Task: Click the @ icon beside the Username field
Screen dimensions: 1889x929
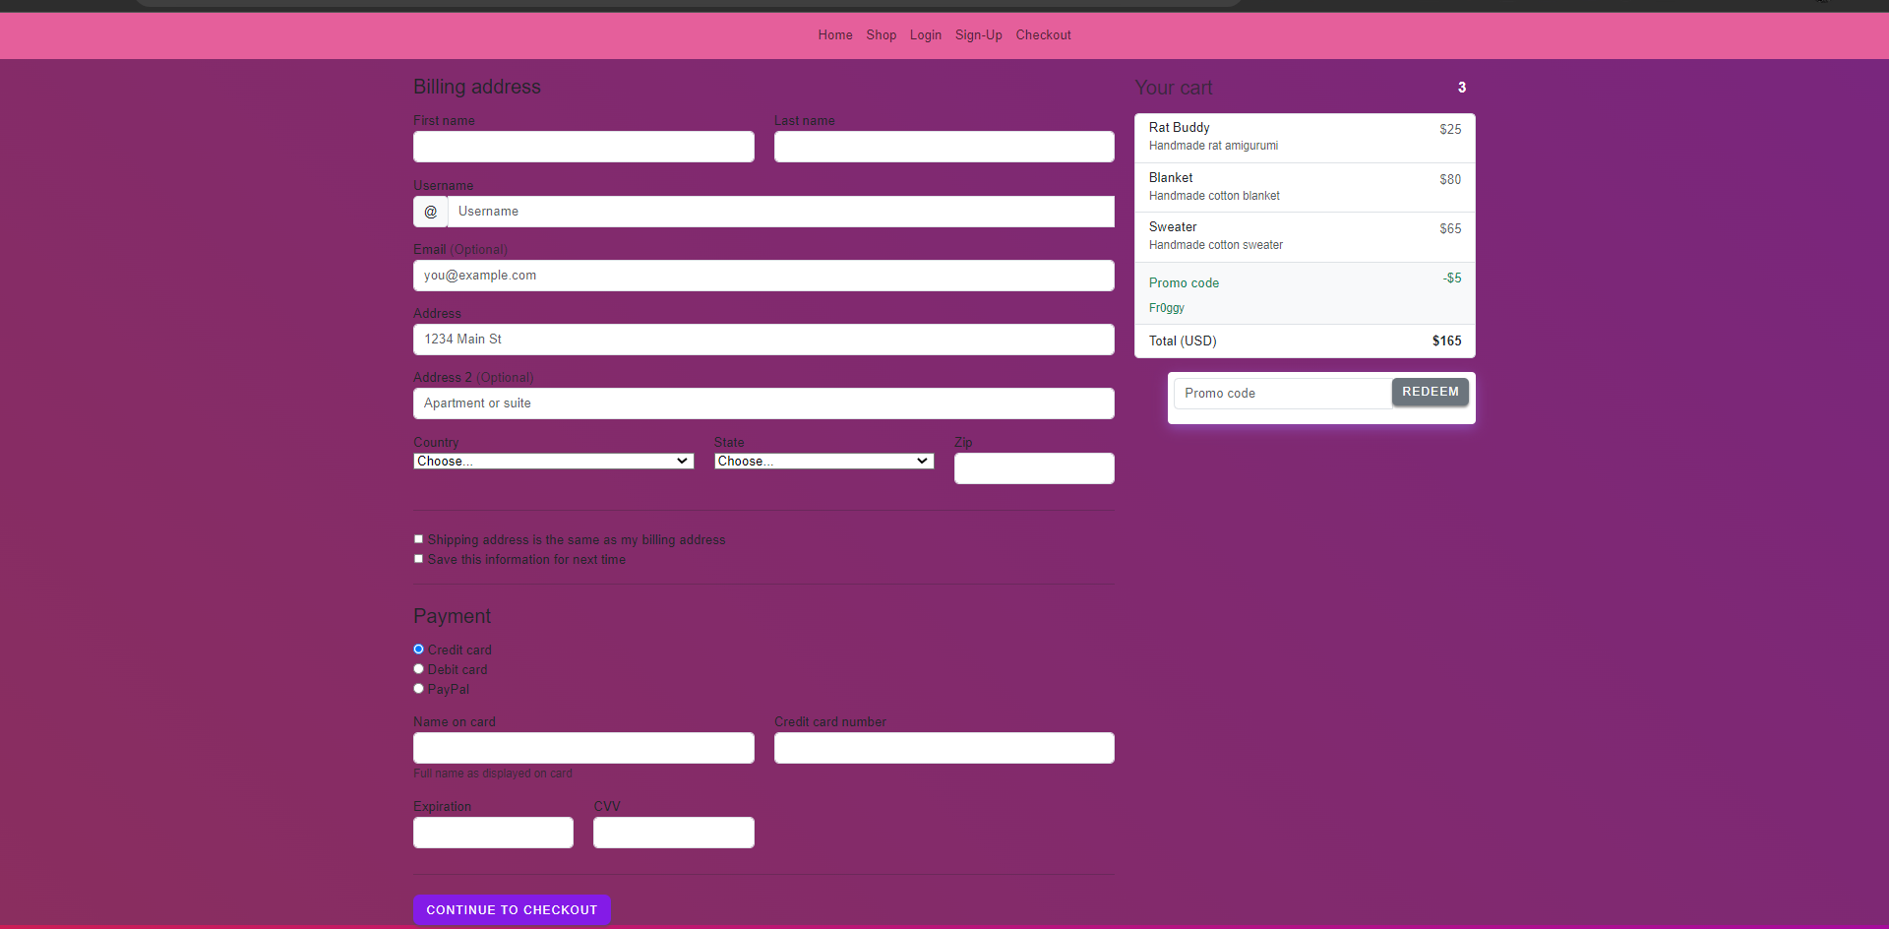Action: click(430, 212)
